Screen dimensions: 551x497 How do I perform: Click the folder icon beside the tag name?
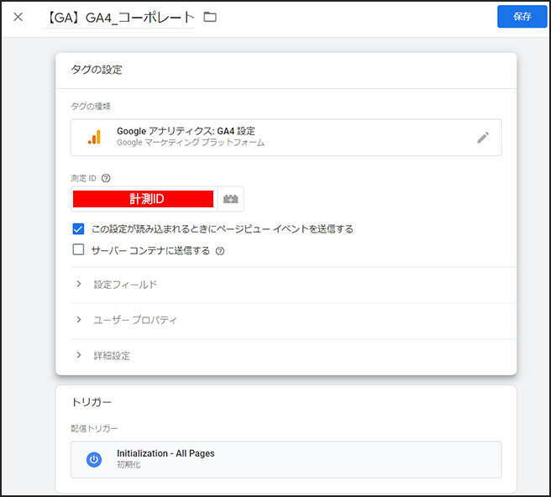click(210, 17)
